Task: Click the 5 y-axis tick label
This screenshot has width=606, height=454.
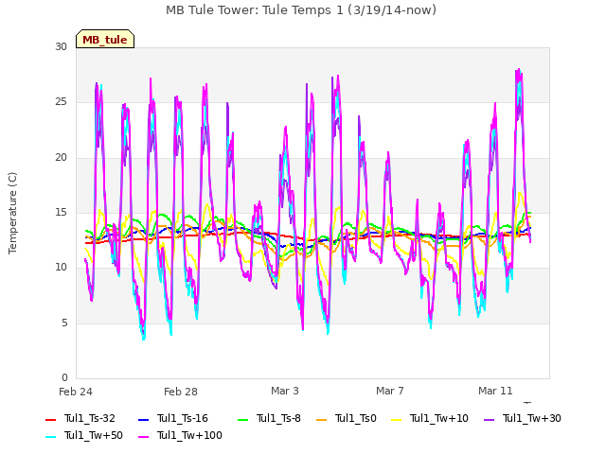Action: coord(64,323)
